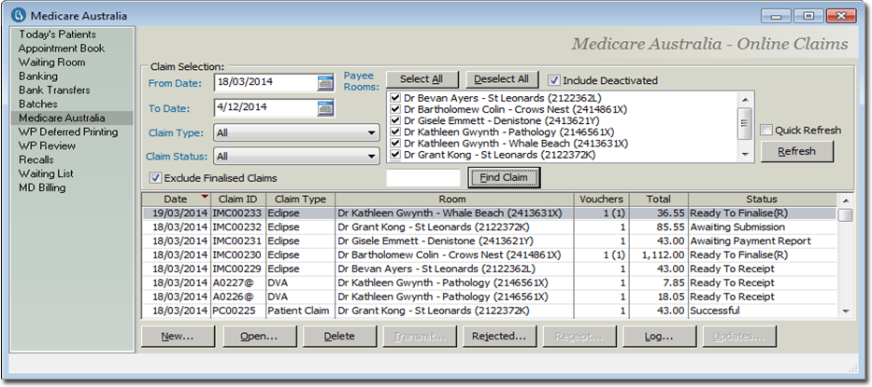
Task: Click the Refresh button
Action: [x=795, y=151]
